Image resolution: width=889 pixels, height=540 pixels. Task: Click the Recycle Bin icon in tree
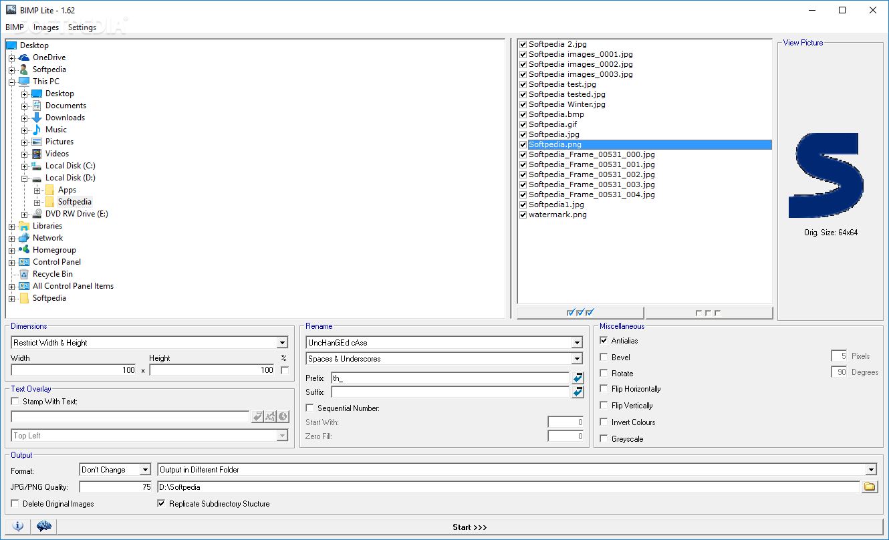click(x=24, y=274)
